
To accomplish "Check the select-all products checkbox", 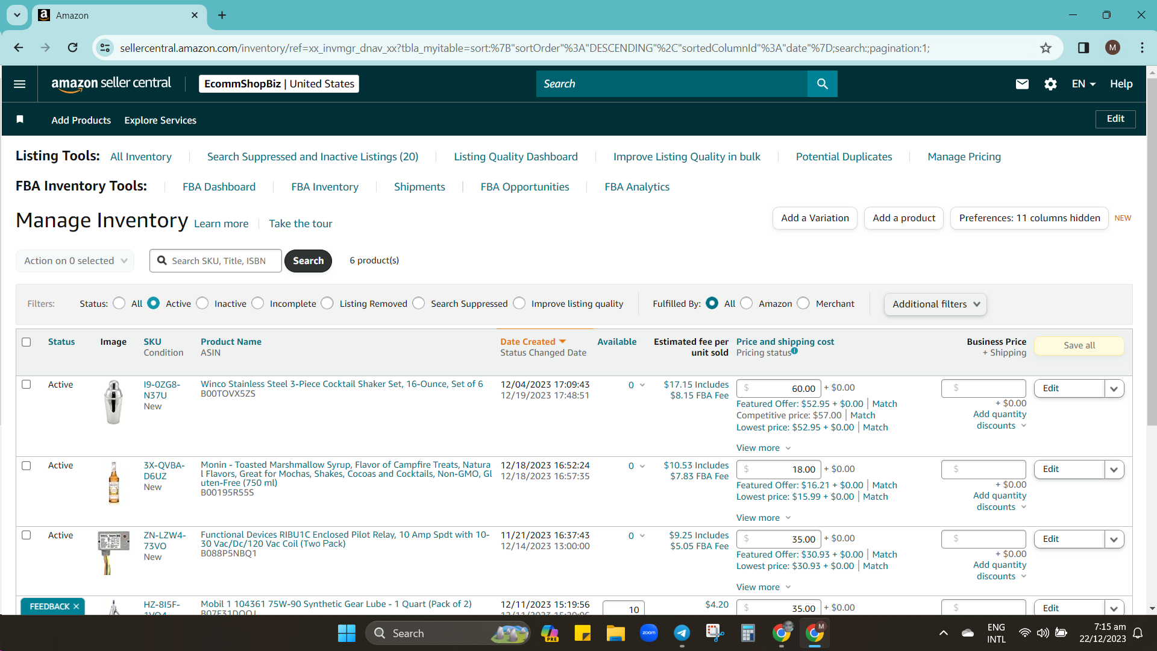I will [x=27, y=342].
